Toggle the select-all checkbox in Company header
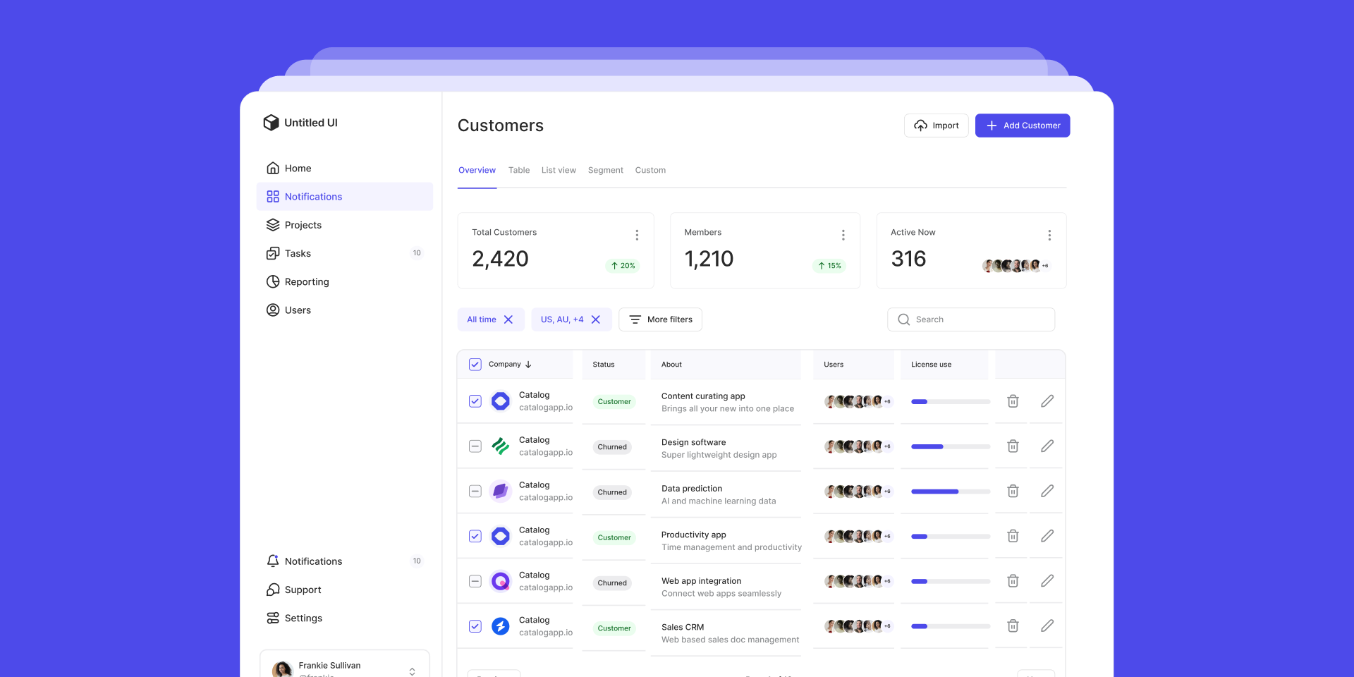The image size is (1354, 677). pyautogui.click(x=475, y=365)
